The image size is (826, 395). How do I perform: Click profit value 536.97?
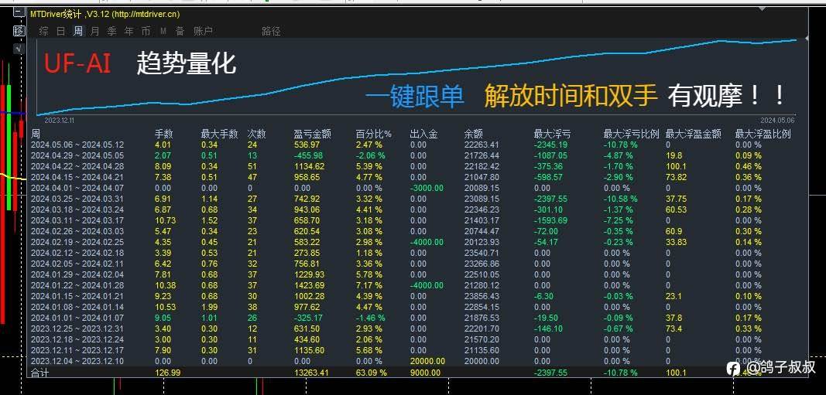307,145
